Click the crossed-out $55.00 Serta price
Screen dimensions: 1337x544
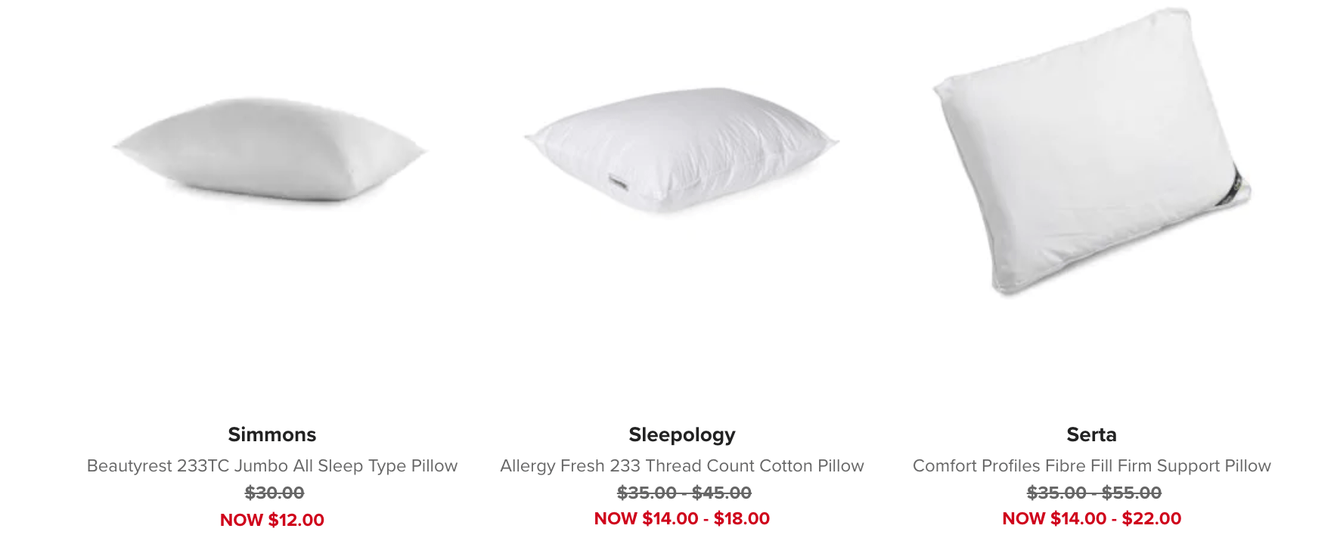[x=1132, y=493]
